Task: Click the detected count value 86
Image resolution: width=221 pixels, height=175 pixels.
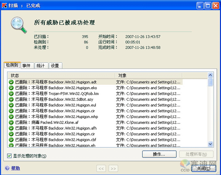Action: point(86,42)
